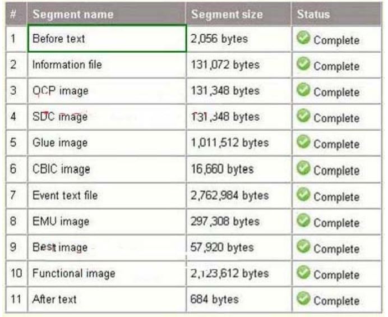Click the Complete checkmark in After text row
The width and height of the screenshot is (388, 317).
click(303, 298)
